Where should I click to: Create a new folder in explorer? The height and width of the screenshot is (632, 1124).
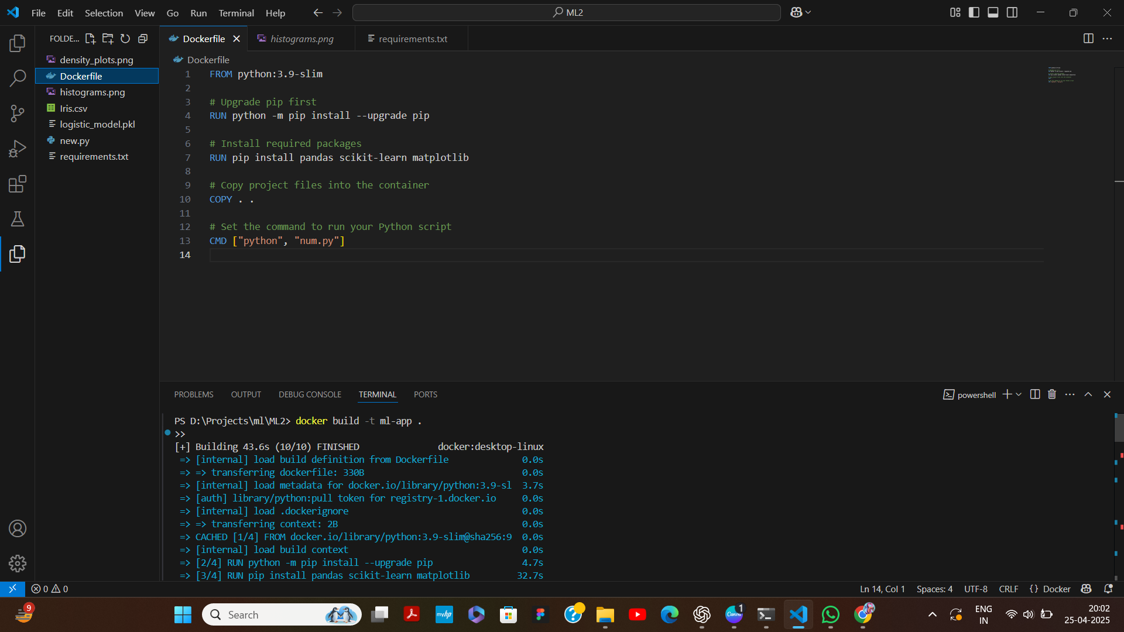(x=108, y=39)
